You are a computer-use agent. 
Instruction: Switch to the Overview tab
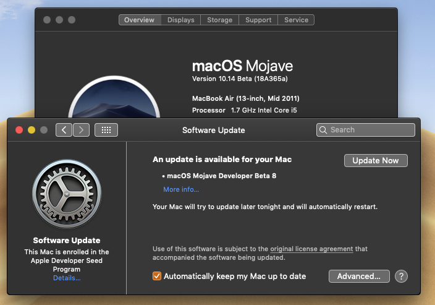point(140,20)
